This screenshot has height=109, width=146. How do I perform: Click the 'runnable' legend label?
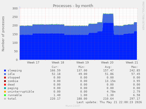pos(15,95)
